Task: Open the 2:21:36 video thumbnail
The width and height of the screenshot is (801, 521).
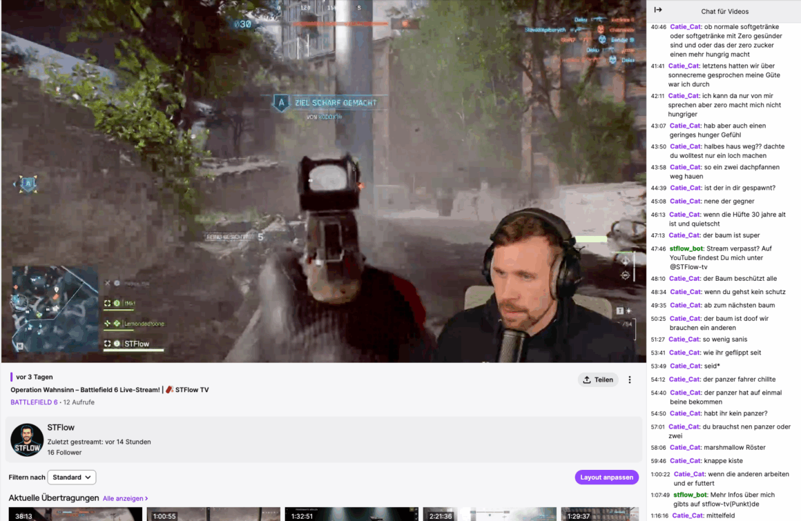Action: pyautogui.click(x=490, y=514)
